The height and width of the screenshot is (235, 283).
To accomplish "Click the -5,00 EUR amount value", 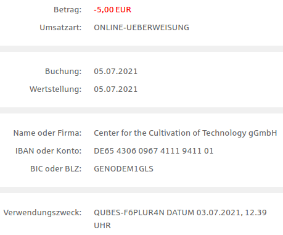I will (112, 10).
